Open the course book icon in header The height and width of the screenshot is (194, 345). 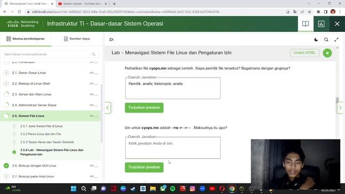coord(306,24)
